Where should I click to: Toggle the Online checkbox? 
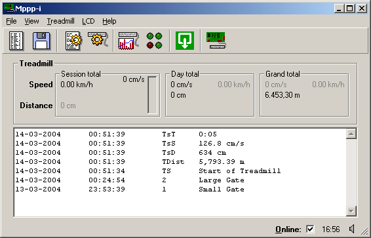pyautogui.click(x=310, y=229)
